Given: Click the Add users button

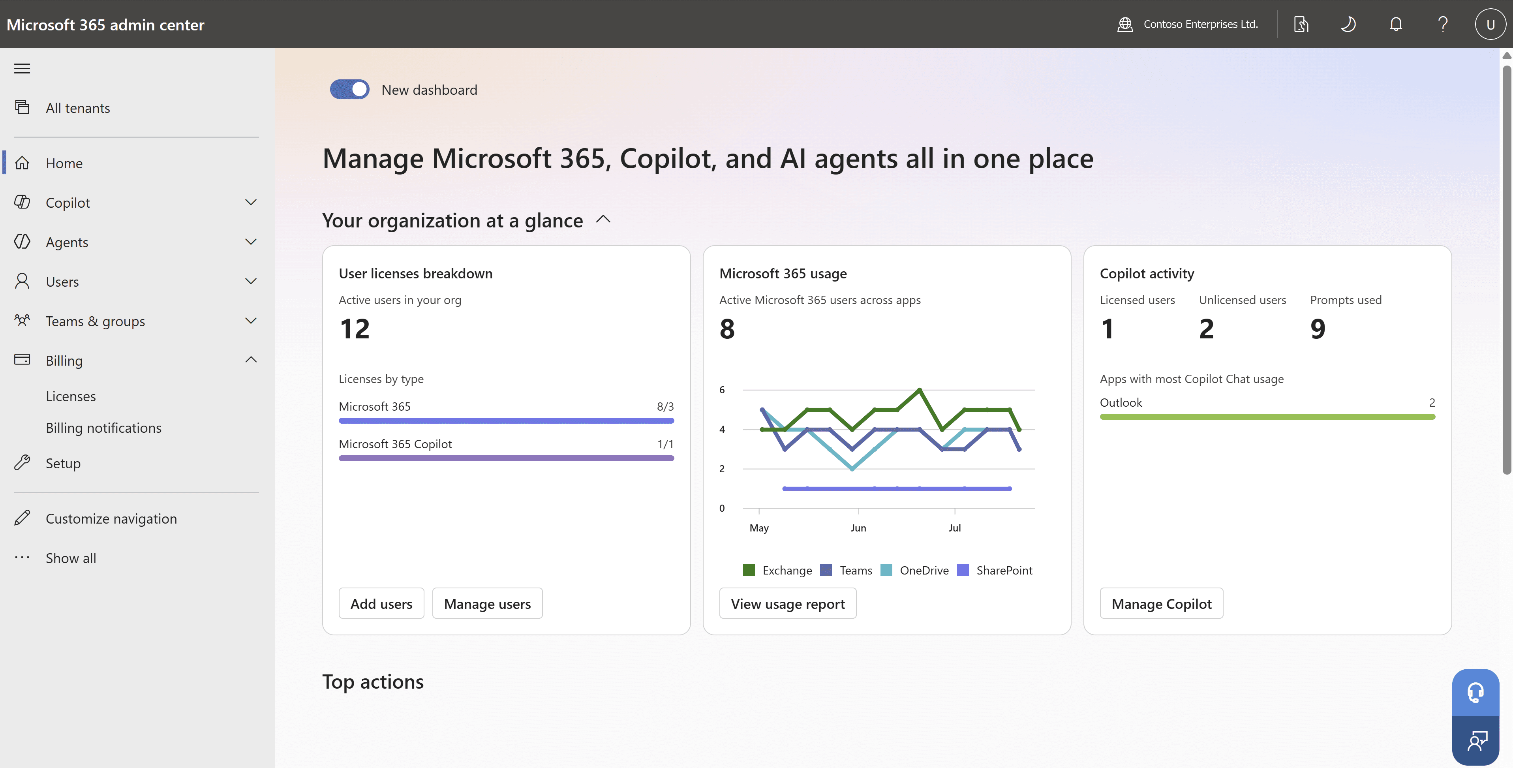Looking at the screenshot, I should (x=381, y=603).
